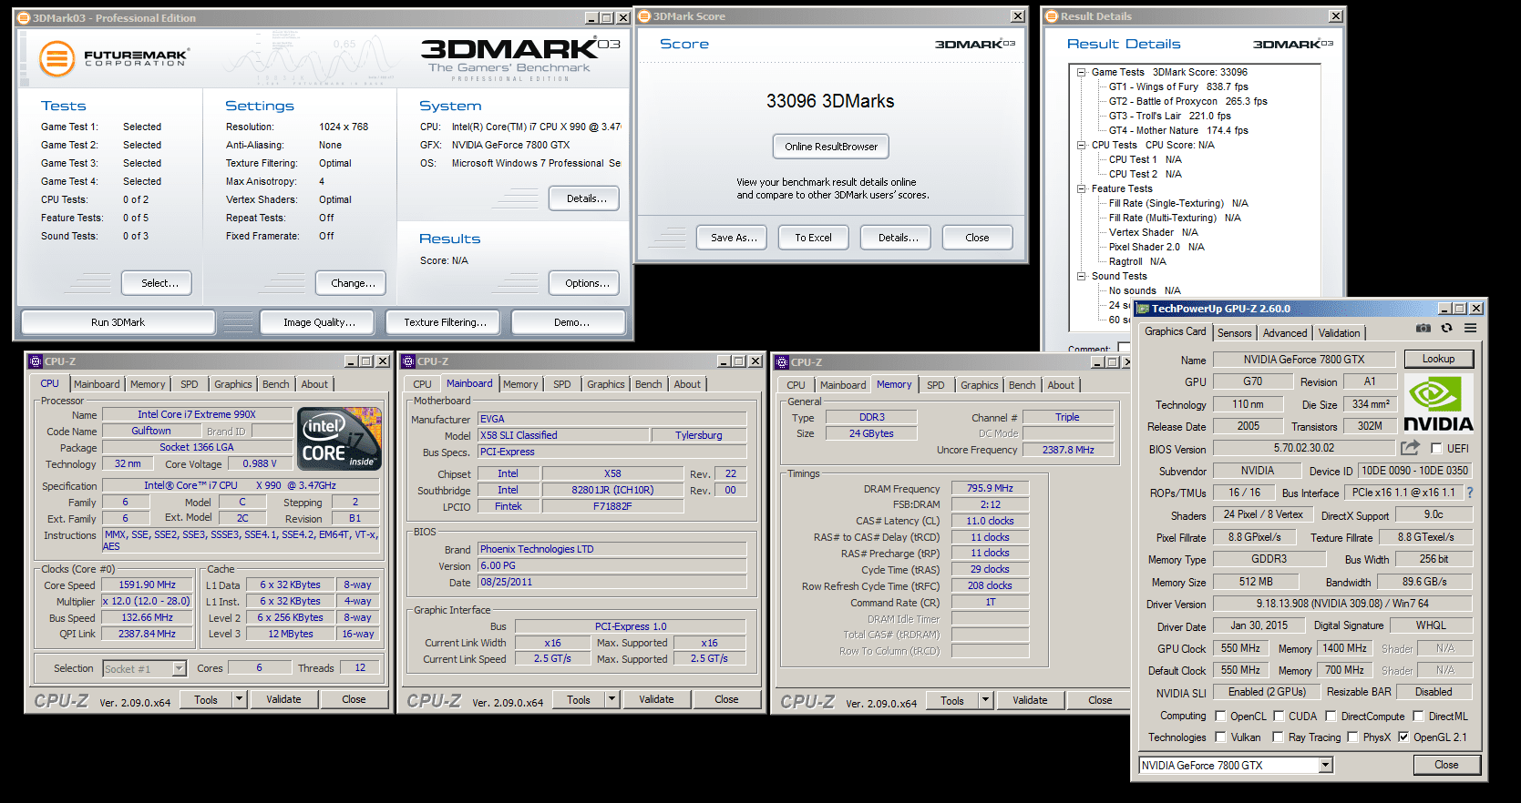Click the Image Quality button
Screen dimensions: 1521x803
pyautogui.click(x=319, y=322)
